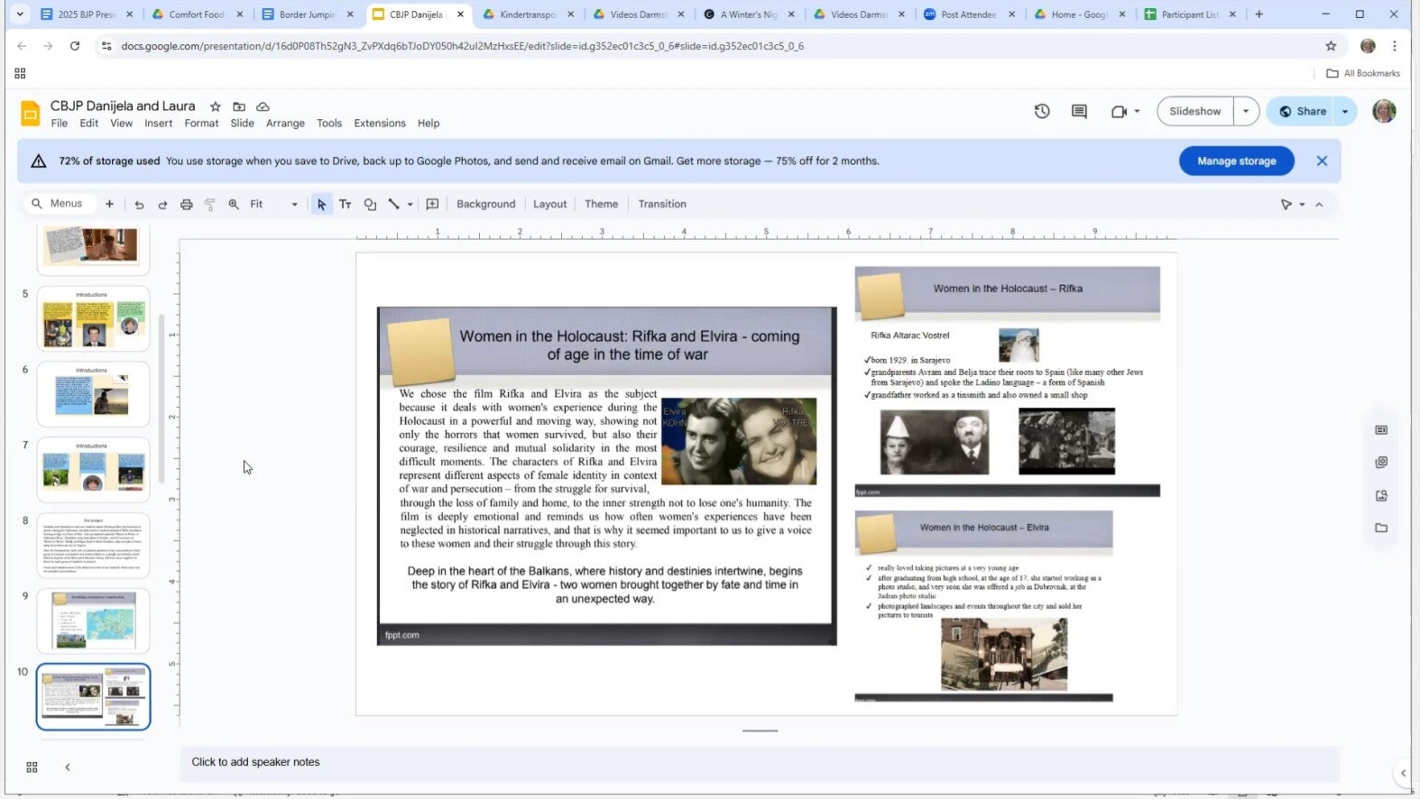1420x800 pixels.
Task: Open version history clock icon
Action: (x=1042, y=112)
